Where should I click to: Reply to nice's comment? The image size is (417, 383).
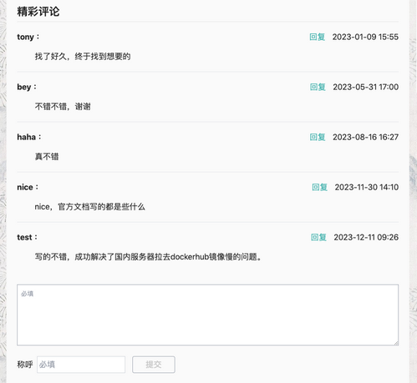(x=320, y=187)
